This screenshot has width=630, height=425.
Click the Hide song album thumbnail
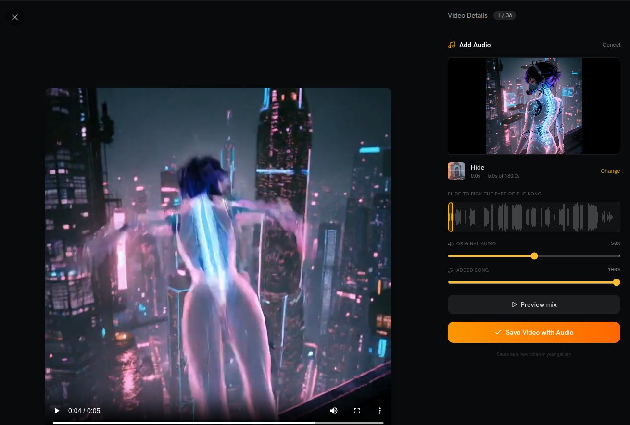[456, 171]
